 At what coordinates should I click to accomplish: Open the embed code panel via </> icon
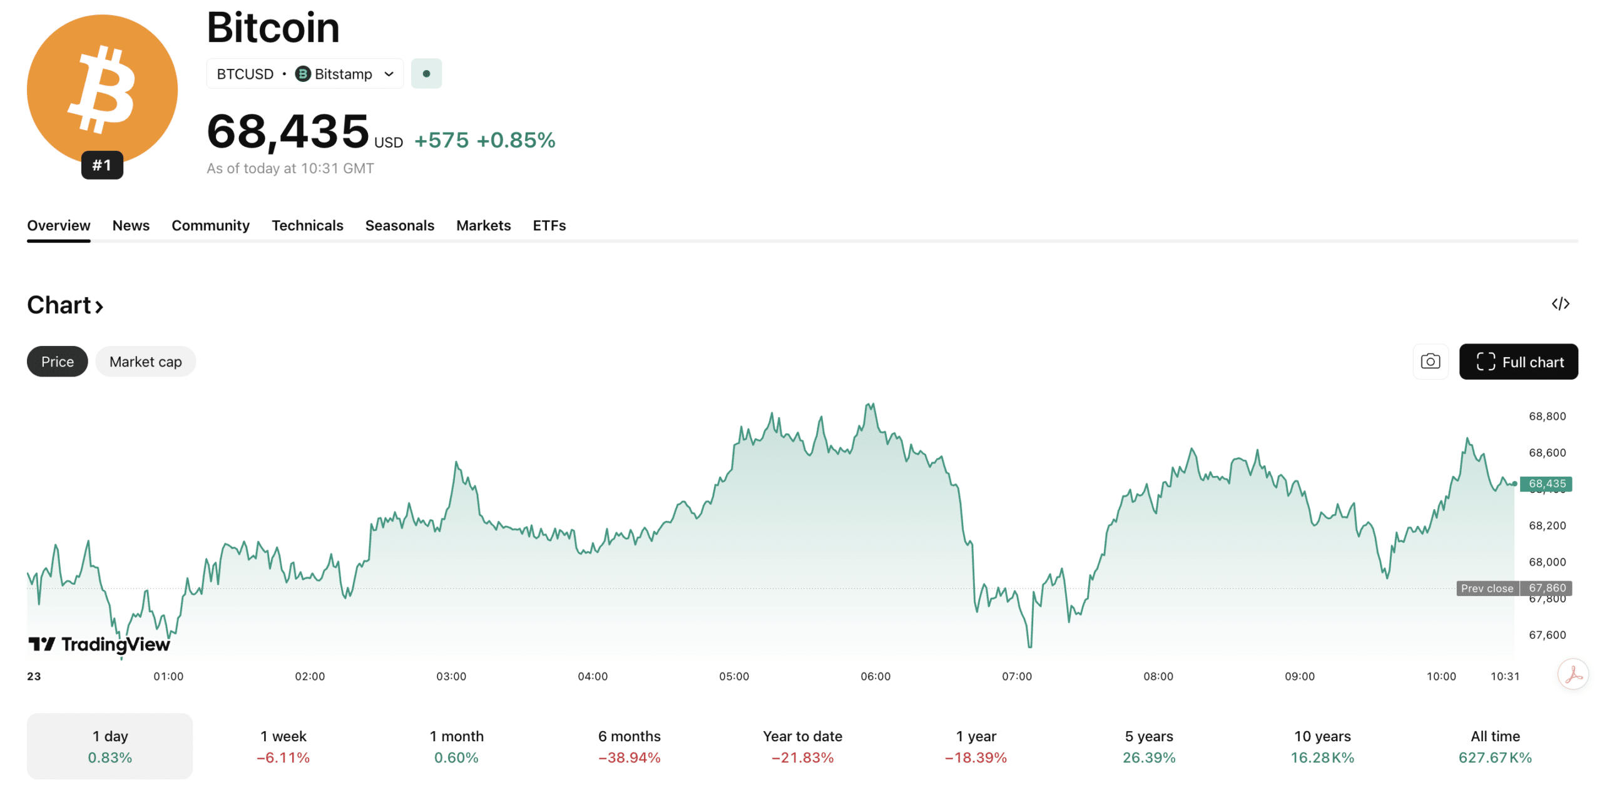click(x=1561, y=304)
